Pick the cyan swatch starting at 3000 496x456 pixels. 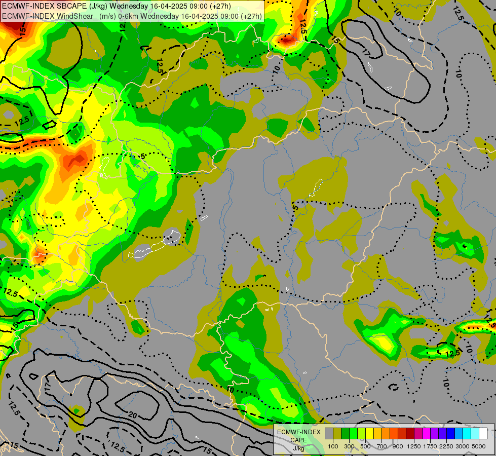(x=467, y=434)
